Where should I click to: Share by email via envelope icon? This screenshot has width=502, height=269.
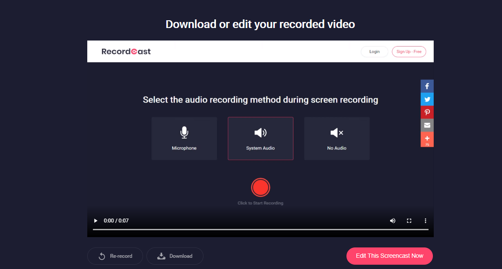click(x=427, y=125)
